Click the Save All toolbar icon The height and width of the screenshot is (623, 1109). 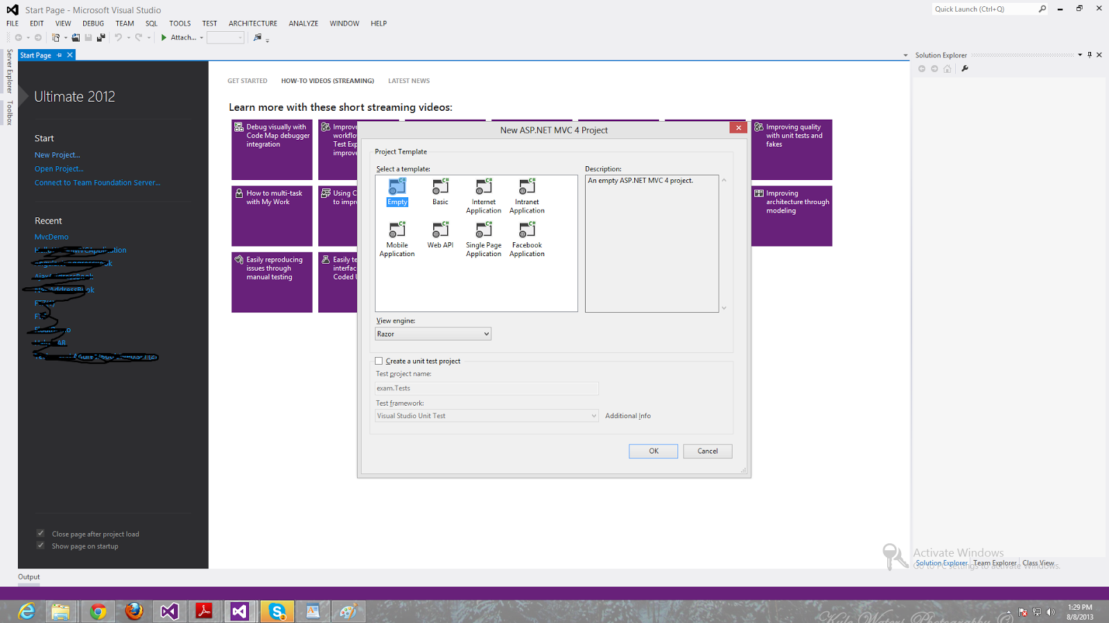click(101, 37)
